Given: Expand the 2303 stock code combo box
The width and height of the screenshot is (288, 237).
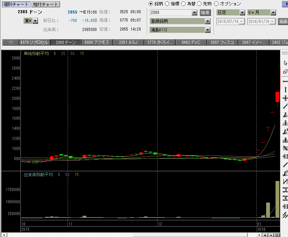Looking at the screenshot, I should coord(194,13).
